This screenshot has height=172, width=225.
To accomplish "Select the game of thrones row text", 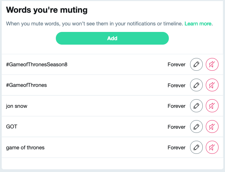I will (25, 148).
